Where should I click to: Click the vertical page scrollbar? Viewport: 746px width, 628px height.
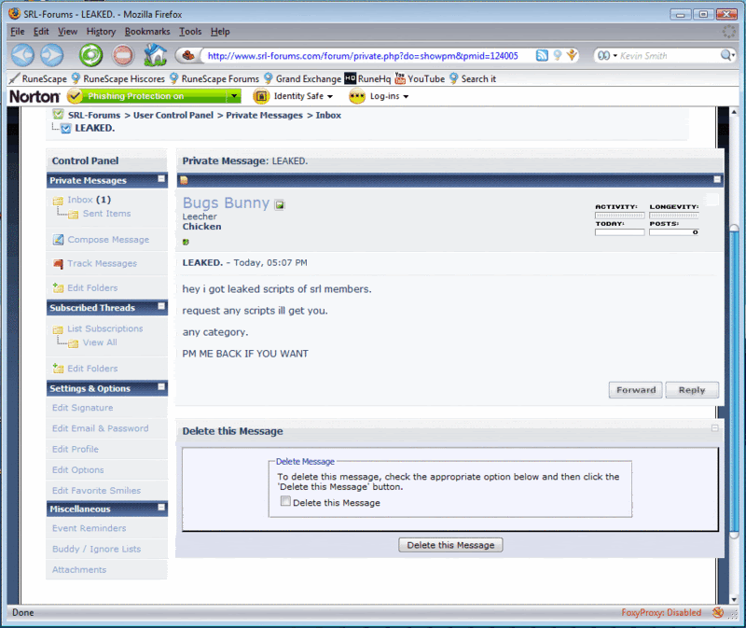coord(733,373)
